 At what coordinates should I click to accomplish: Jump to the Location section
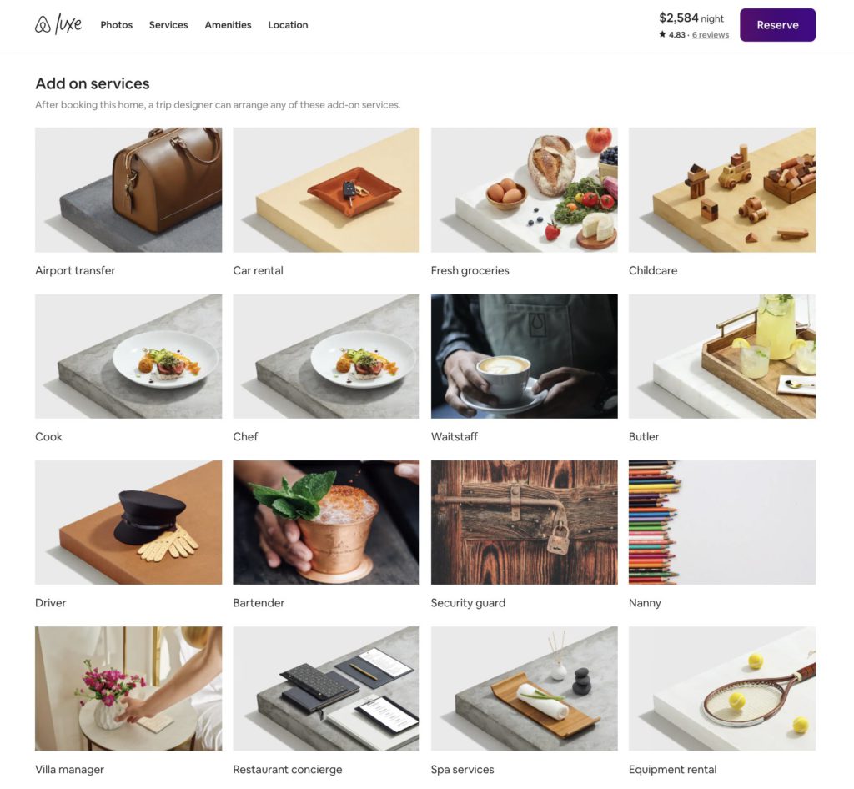click(x=288, y=25)
